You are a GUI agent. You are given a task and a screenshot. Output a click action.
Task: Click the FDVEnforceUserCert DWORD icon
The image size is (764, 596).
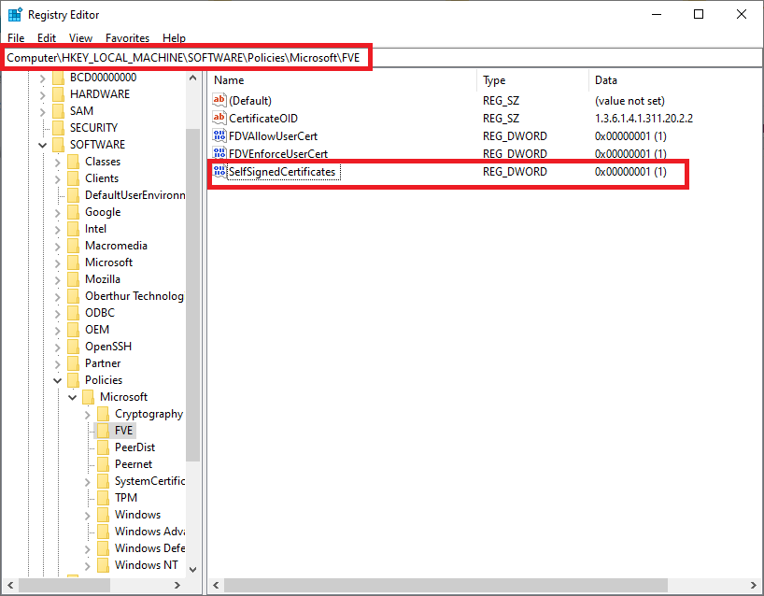coord(219,153)
